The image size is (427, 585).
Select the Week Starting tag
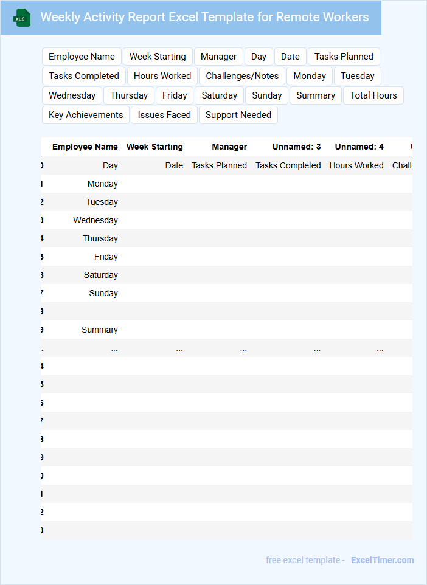coord(158,57)
